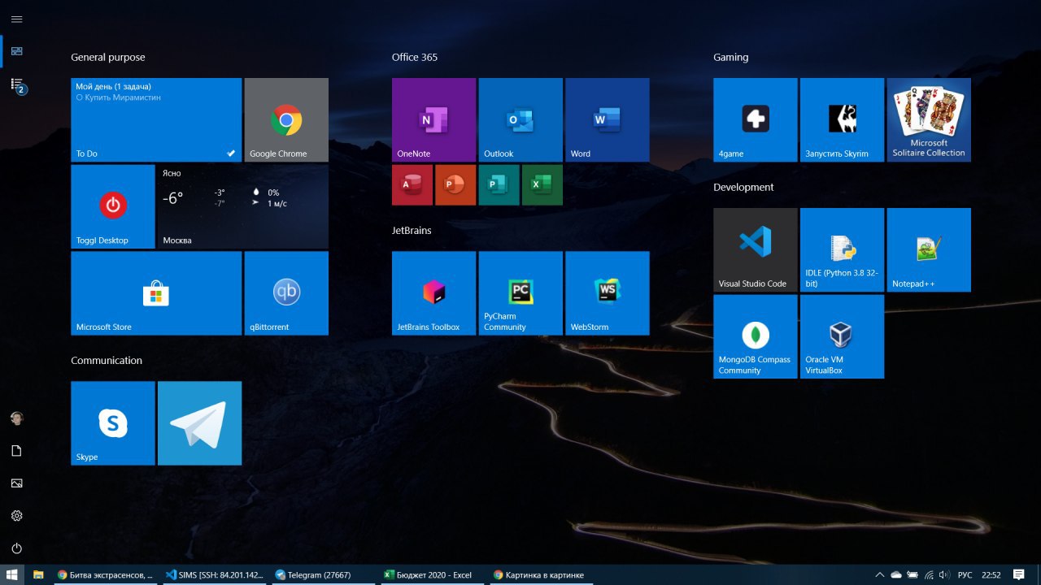Open clock showing 22:52
Screen dimensions: 1041x585
coord(991,574)
